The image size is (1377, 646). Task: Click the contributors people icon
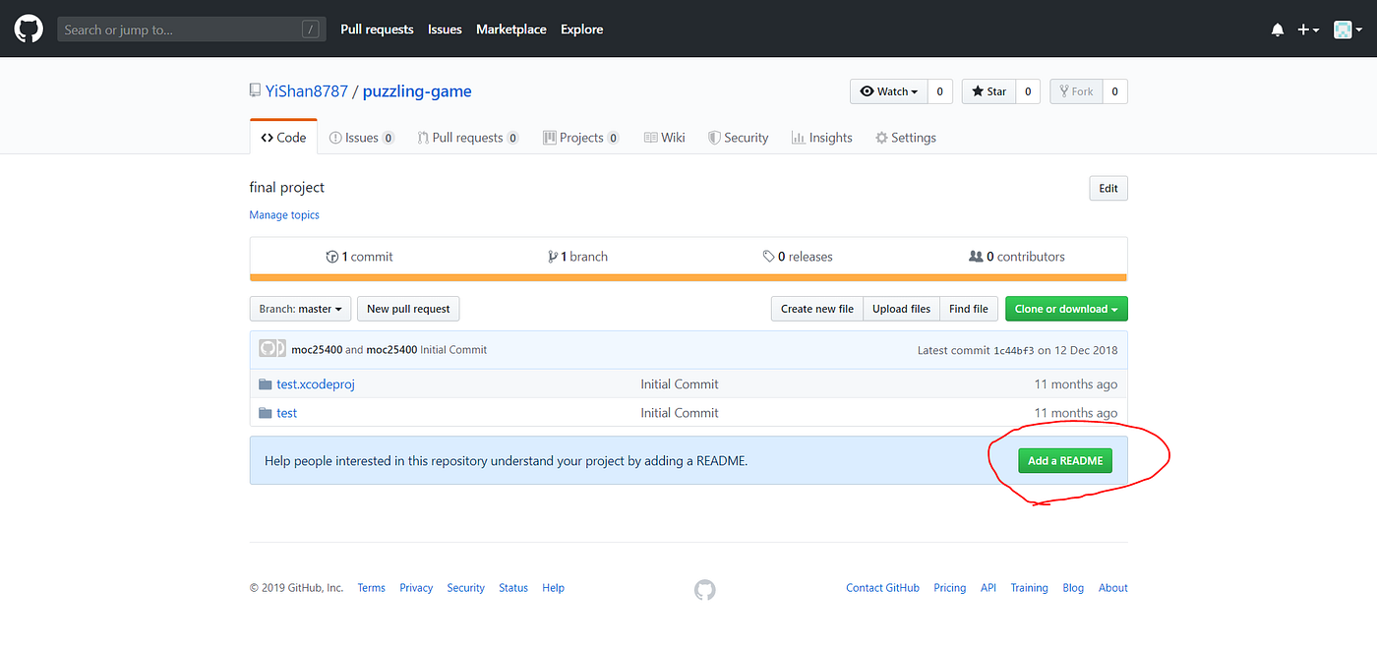(x=976, y=257)
